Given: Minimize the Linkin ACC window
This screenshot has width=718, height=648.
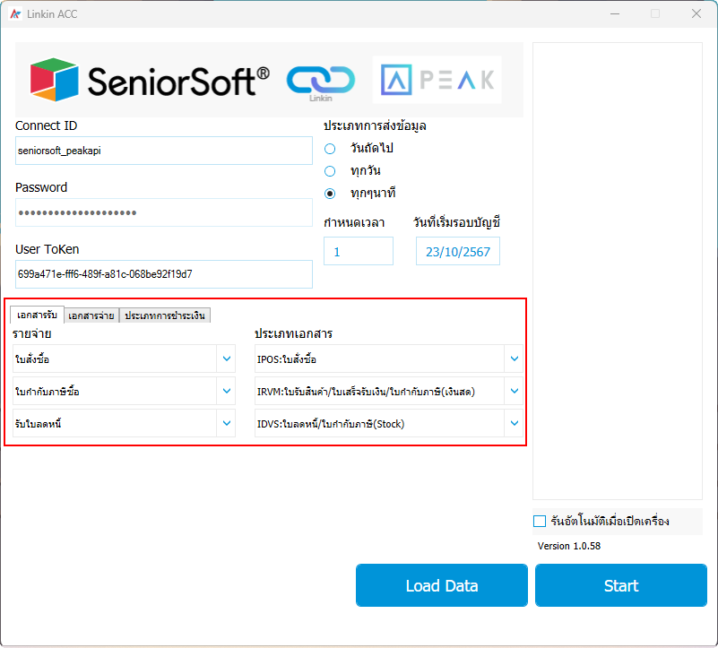Looking at the screenshot, I should 615,13.
